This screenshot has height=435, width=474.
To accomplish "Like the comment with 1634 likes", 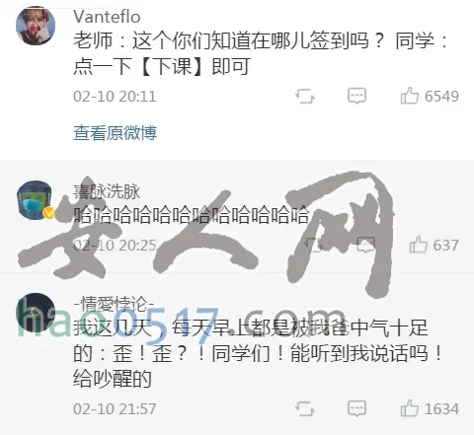I will click(430, 408).
